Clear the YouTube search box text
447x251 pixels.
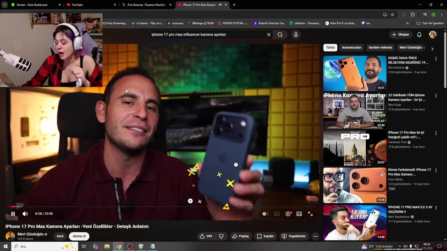coord(269,35)
